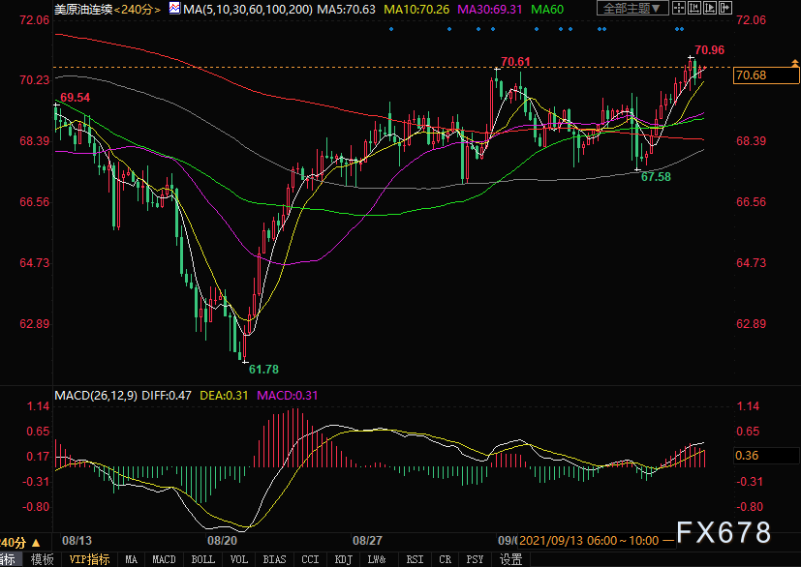
Task: Click the 70.96 high price label
Action: (710, 50)
